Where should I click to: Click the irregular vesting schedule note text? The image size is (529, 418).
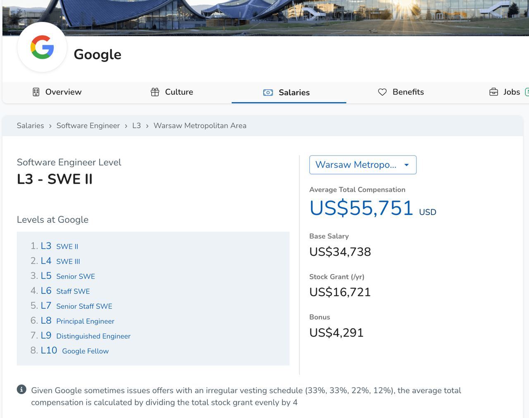(x=246, y=396)
